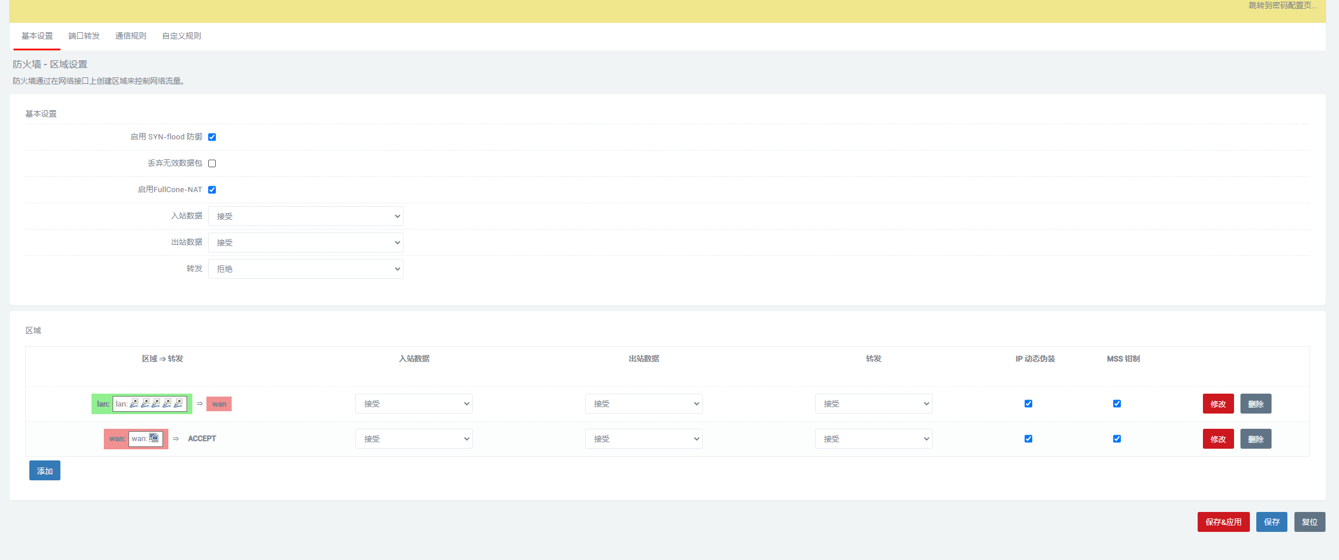Open the general 入站数据 policy dropdown
Image resolution: width=1339 pixels, height=560 pixels.
tap(306, 216)
